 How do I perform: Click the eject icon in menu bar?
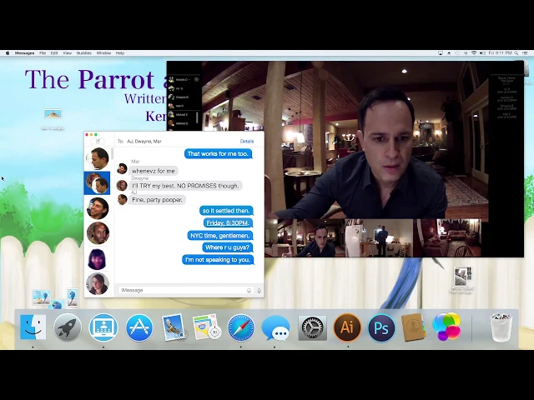(449, 53)
